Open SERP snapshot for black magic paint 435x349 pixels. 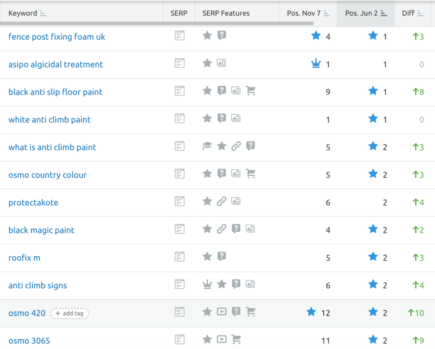coord(180,229)
